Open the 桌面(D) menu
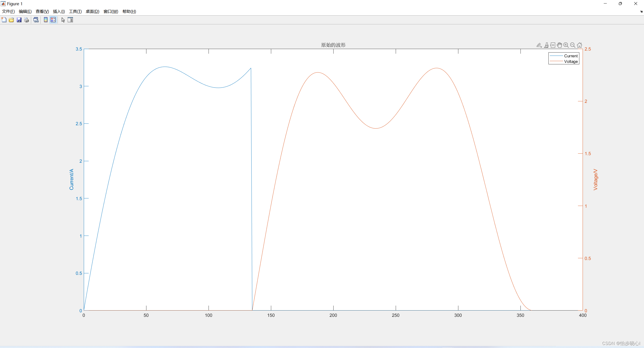 pyautogui.click(x=92, y=11)
